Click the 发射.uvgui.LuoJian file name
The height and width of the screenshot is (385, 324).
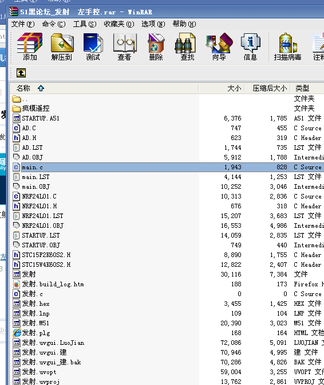[53, 343]
